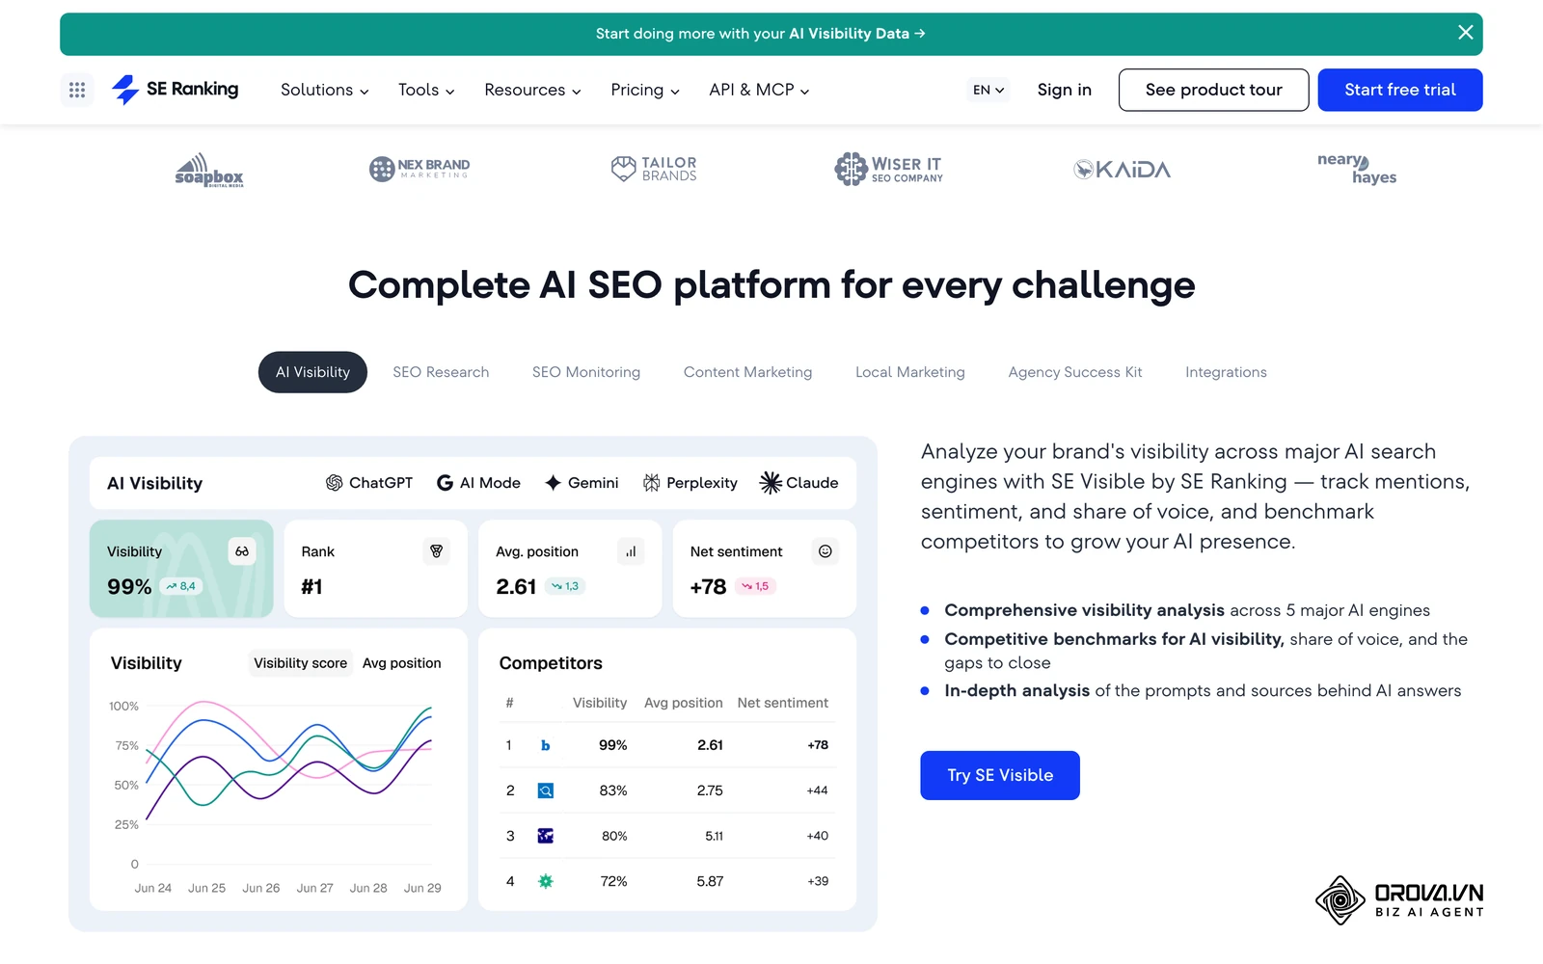Click the Tailor Brands logo
This screenshot has height=964, width=1543.
(x=654, y=169)
